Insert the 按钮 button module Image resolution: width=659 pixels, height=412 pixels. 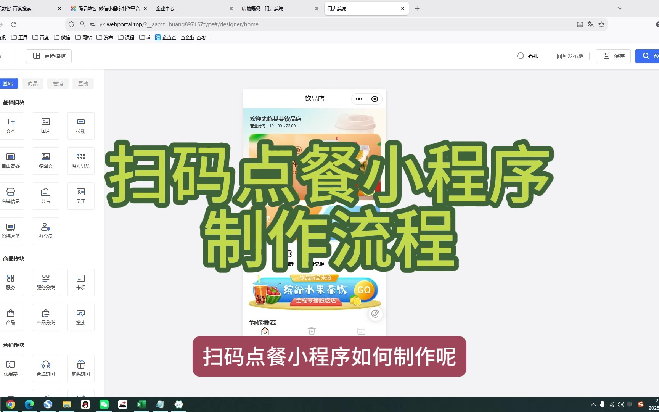point(81,126)
